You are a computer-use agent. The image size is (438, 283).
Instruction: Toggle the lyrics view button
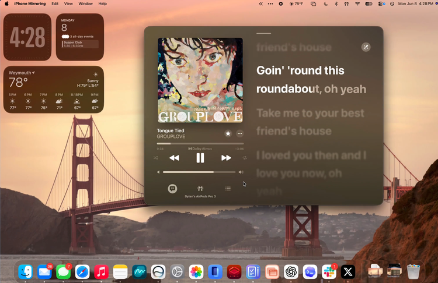coord(172,189)
